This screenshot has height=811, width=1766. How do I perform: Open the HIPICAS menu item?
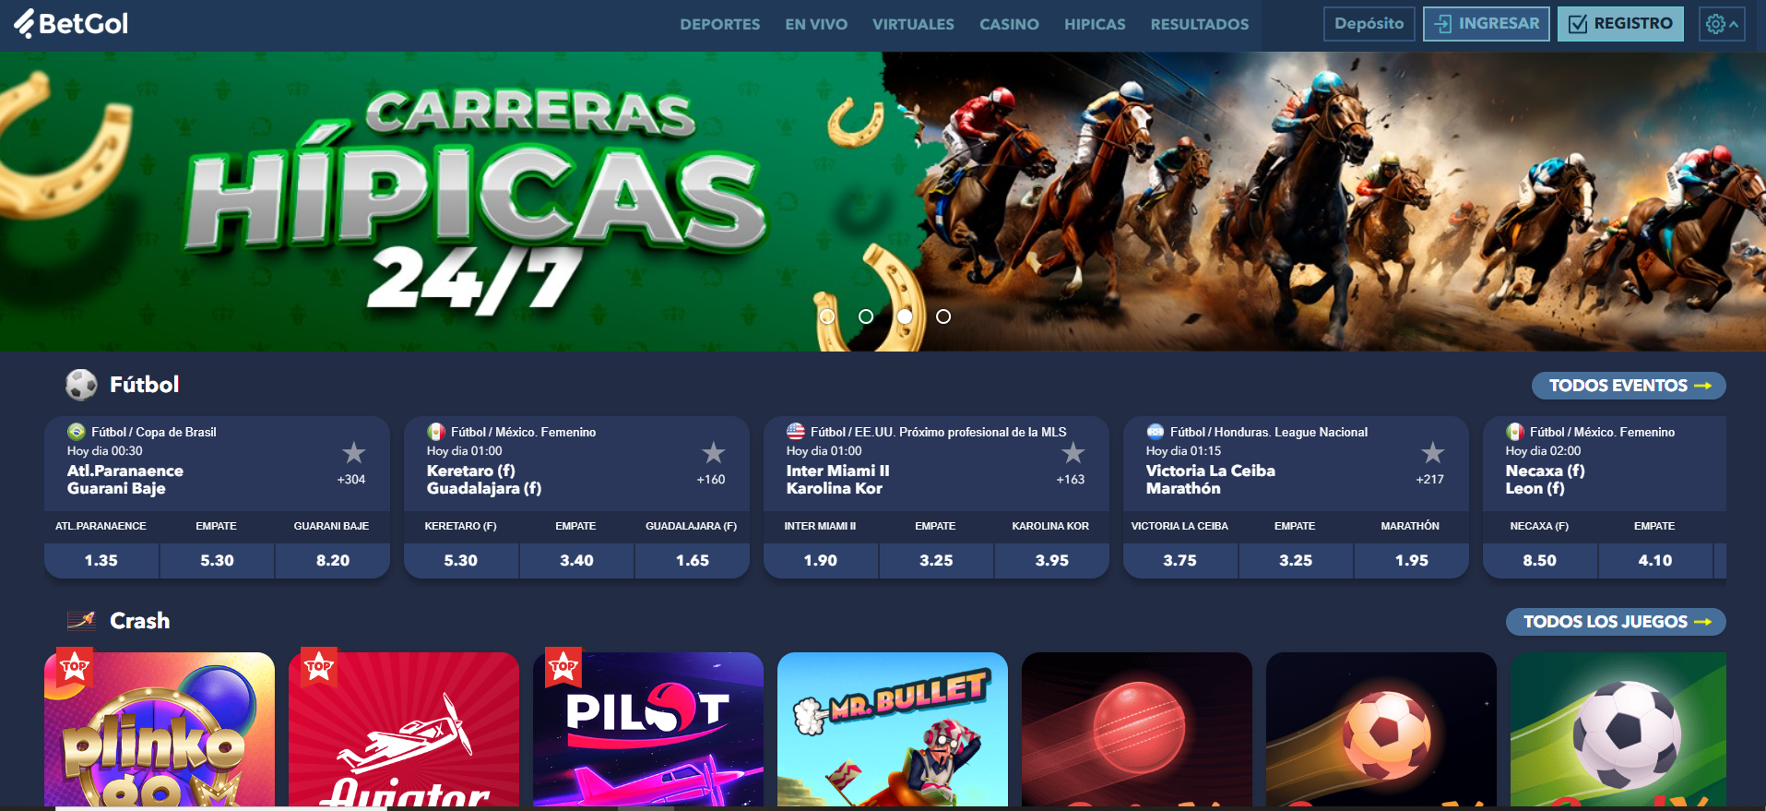[1095, 25]
